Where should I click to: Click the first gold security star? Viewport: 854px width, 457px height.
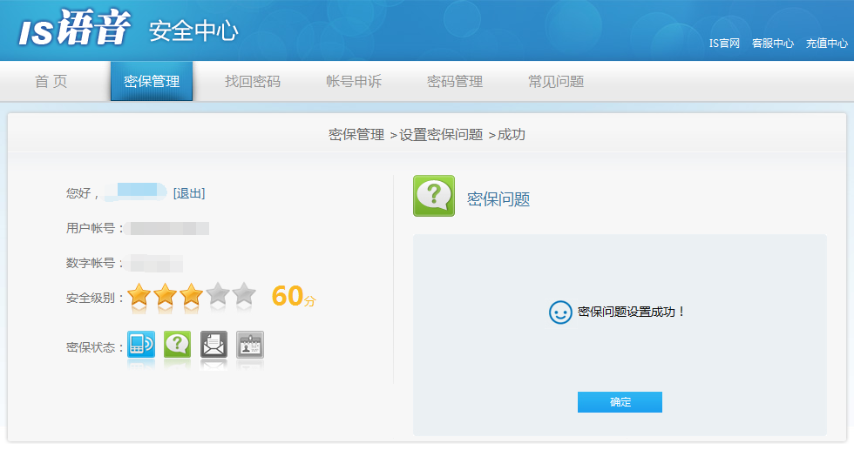(139, 294)
